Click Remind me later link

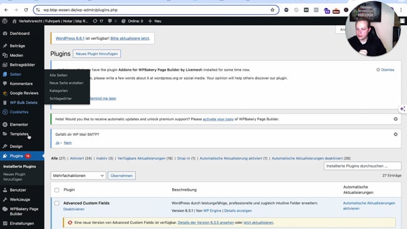[103, 98]
